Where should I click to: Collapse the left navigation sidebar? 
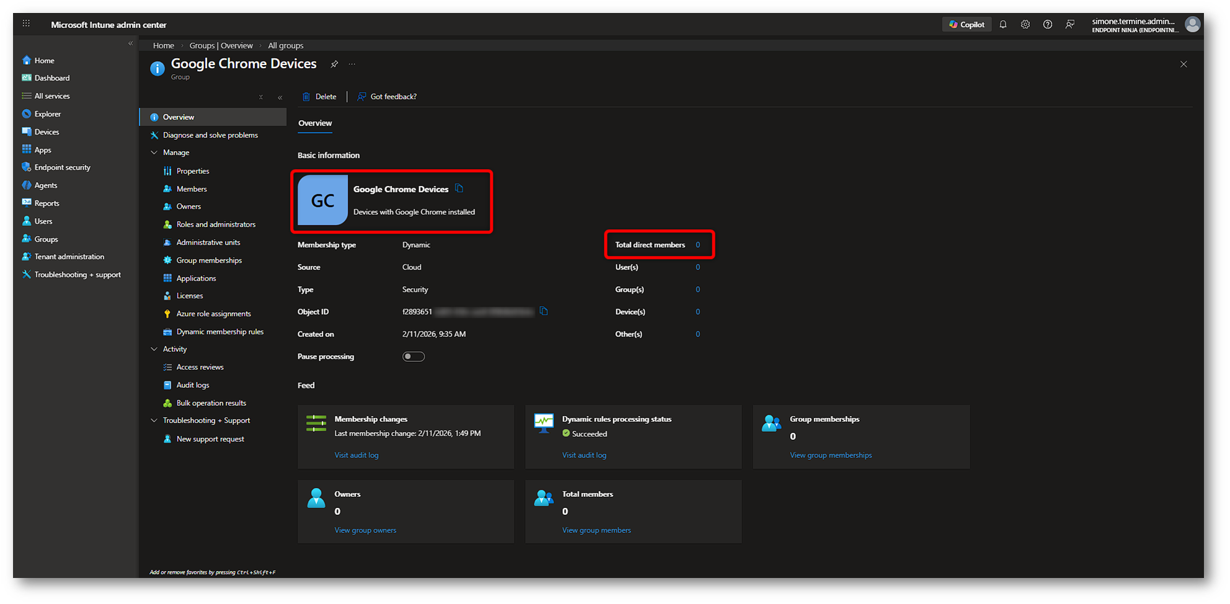pyautogui.click(x=130, y=43)
